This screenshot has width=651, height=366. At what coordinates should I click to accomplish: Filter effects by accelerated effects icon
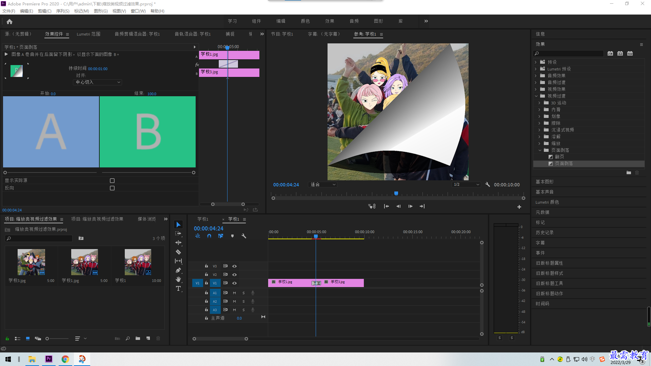(610, 54)
